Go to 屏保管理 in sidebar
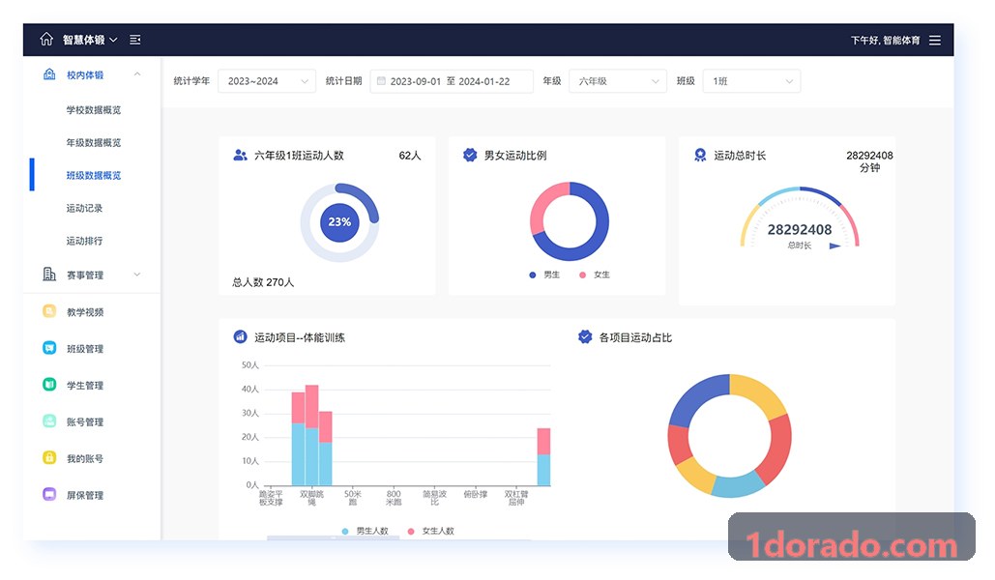The height and width of the screenshot is (580, 995). (85, 495)
